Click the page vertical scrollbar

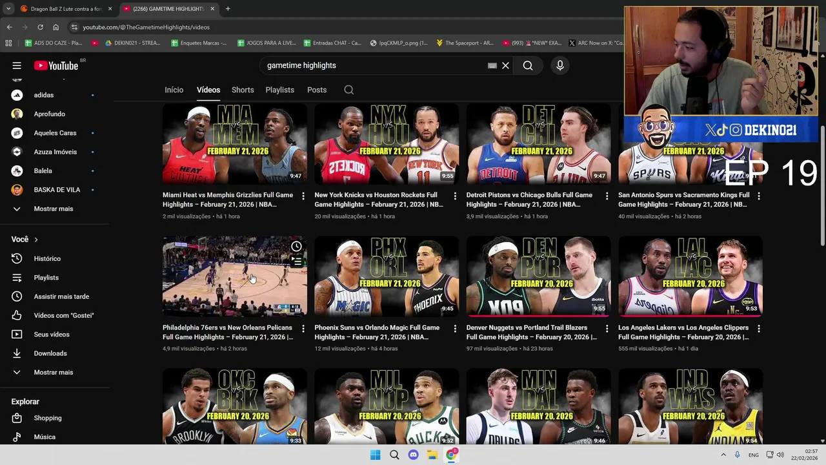click(822, 185)
